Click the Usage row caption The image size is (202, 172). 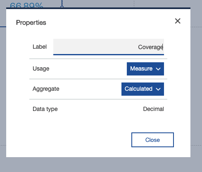41,68
